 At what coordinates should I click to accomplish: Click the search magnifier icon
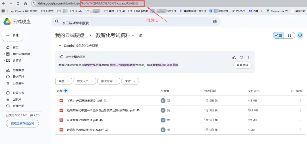pos(57,22)
